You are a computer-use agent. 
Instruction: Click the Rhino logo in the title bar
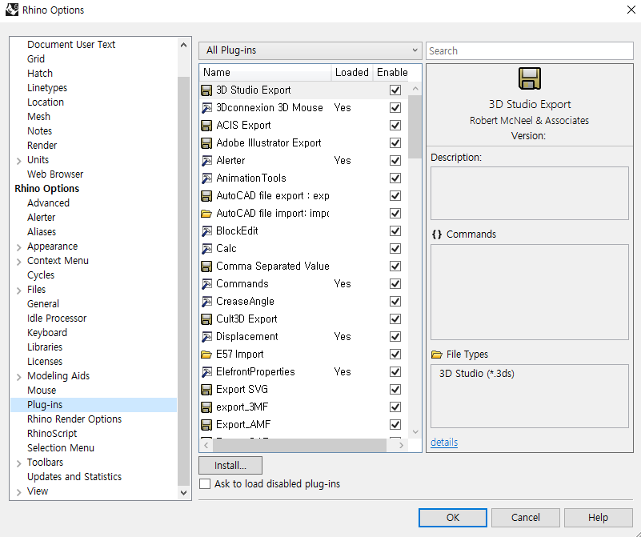pos(12,10)
